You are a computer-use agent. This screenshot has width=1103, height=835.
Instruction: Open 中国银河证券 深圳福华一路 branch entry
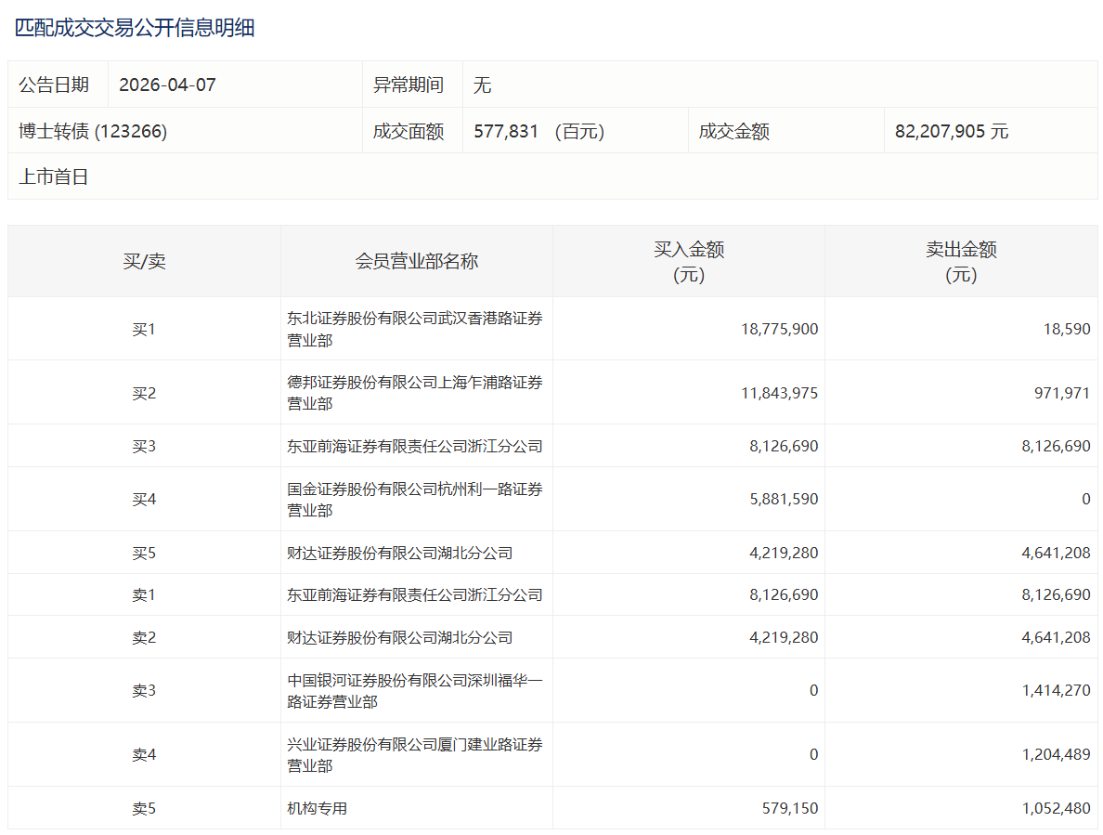click(x=414, y=690)
